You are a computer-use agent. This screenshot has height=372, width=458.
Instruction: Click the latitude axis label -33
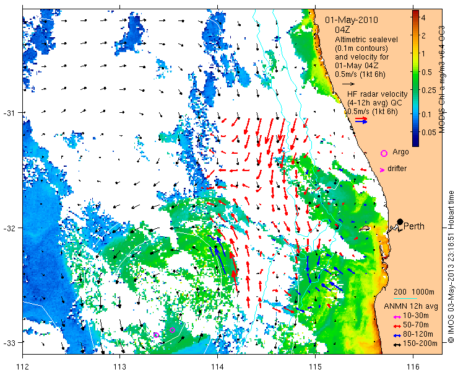9,342
